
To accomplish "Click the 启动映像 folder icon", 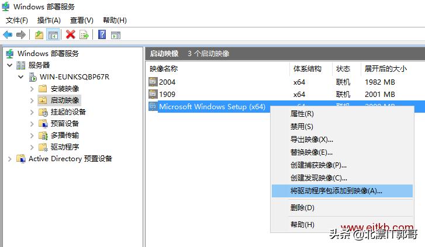I will [x=43, y=100].
